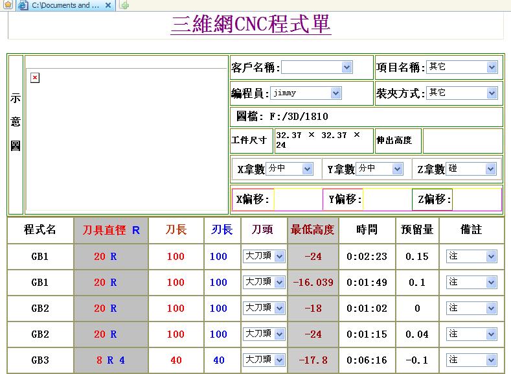This screenshot has width=511, height=374.
Task: Click the -16.039 lowest height value
Action: click(313, 283)
